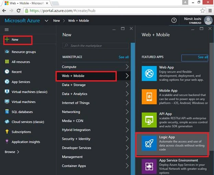Open Application Insights in sidebar
The width and height of the screenshot is (214, 175).
[26, 142]
